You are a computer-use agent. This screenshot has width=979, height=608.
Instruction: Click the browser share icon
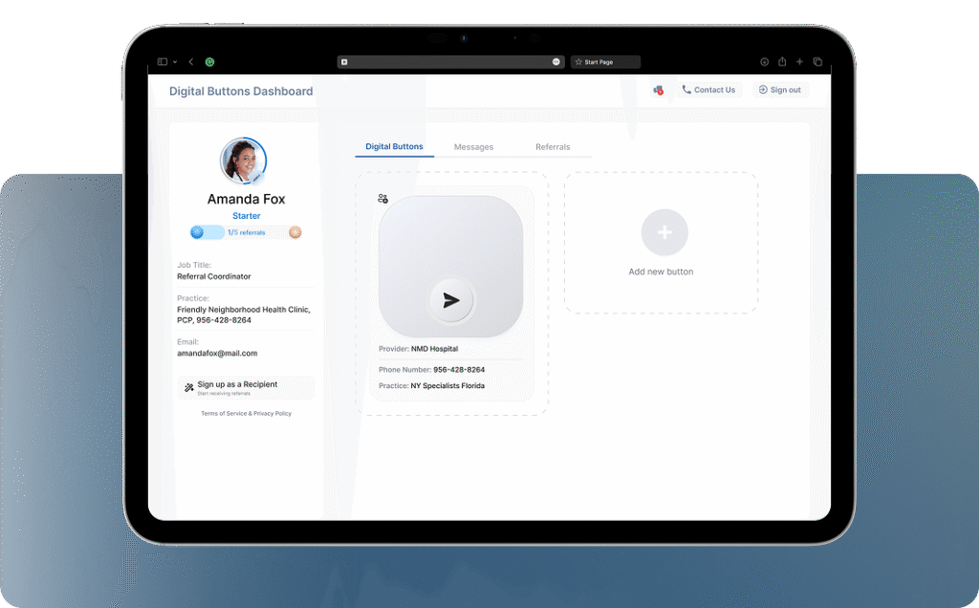(x=782, y=62)
